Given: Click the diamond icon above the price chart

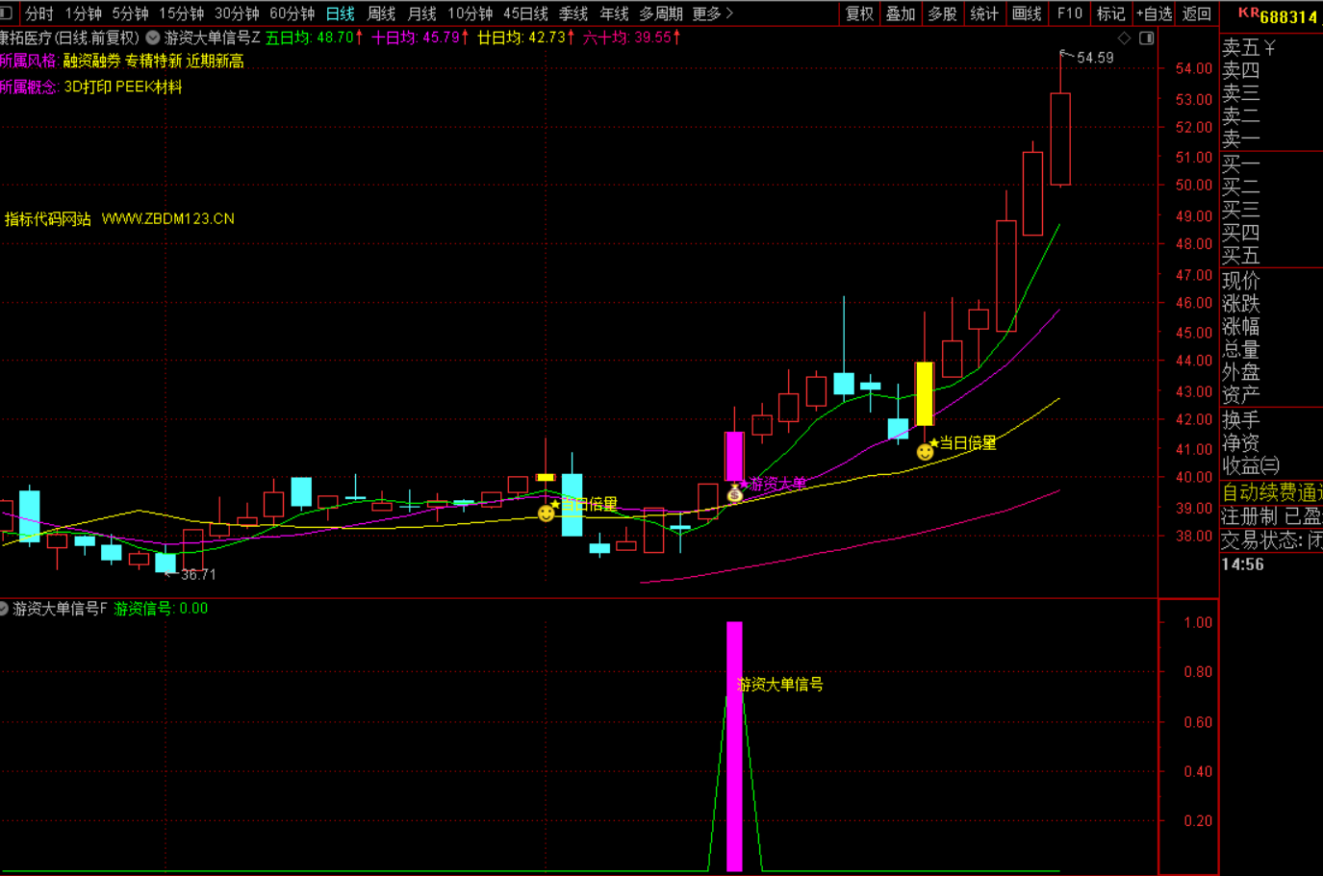Looking at the screenshot, I should coord(1124,38).
